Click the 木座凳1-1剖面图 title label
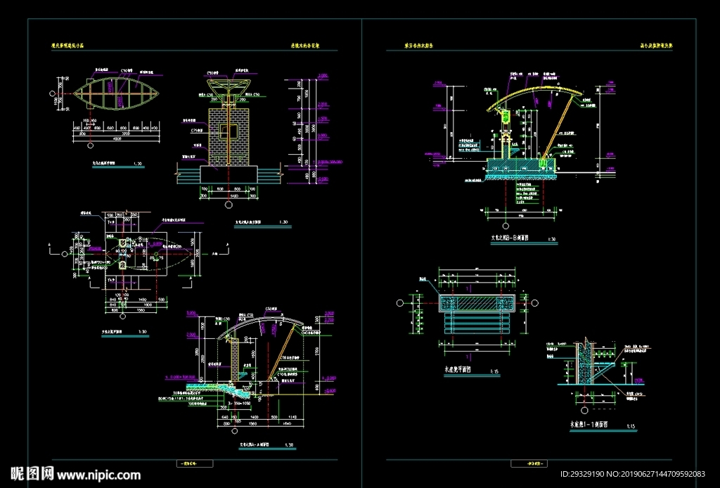The width and height of the screenshot is (720, 488). pyautogui.click(x=589, y=425)
